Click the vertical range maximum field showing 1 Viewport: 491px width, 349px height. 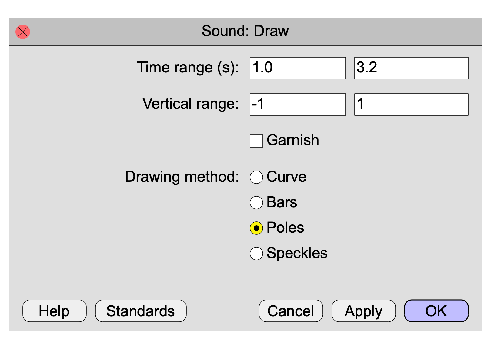click(411, 105)
